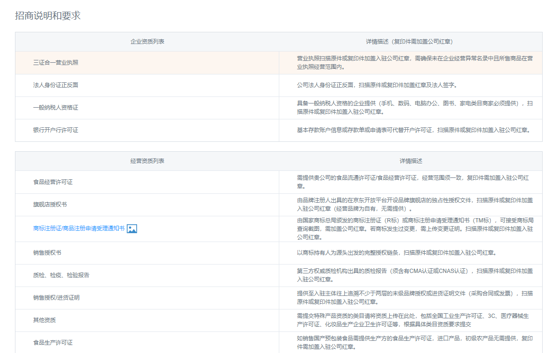This screenshot has width=552, height=353.
Task: Click the image icon beside 商标注册证 link
Action: click(x=131, y=228)
